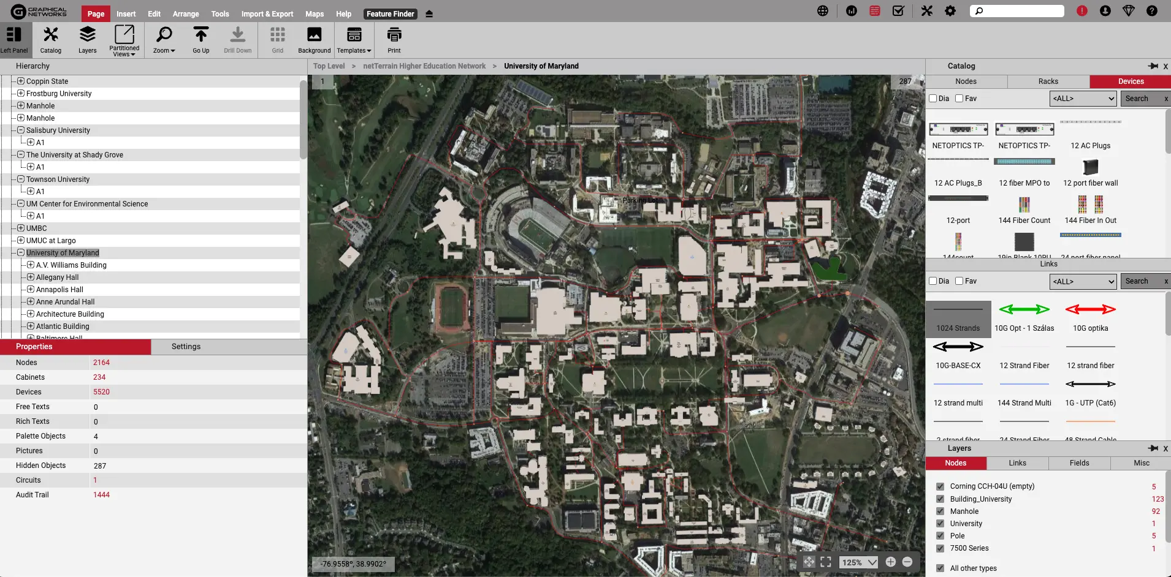The image size is (1171, 577).
Task: Click the eject icon beside Feature Finder
Action: 429,13
